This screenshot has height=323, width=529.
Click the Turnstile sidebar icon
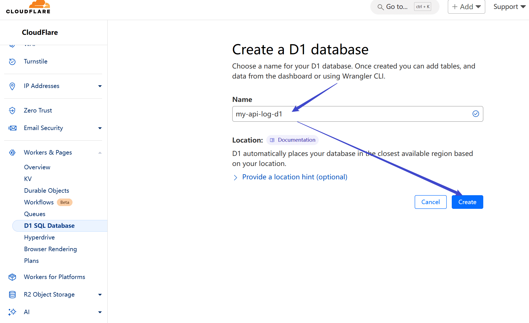pos(12,62)
